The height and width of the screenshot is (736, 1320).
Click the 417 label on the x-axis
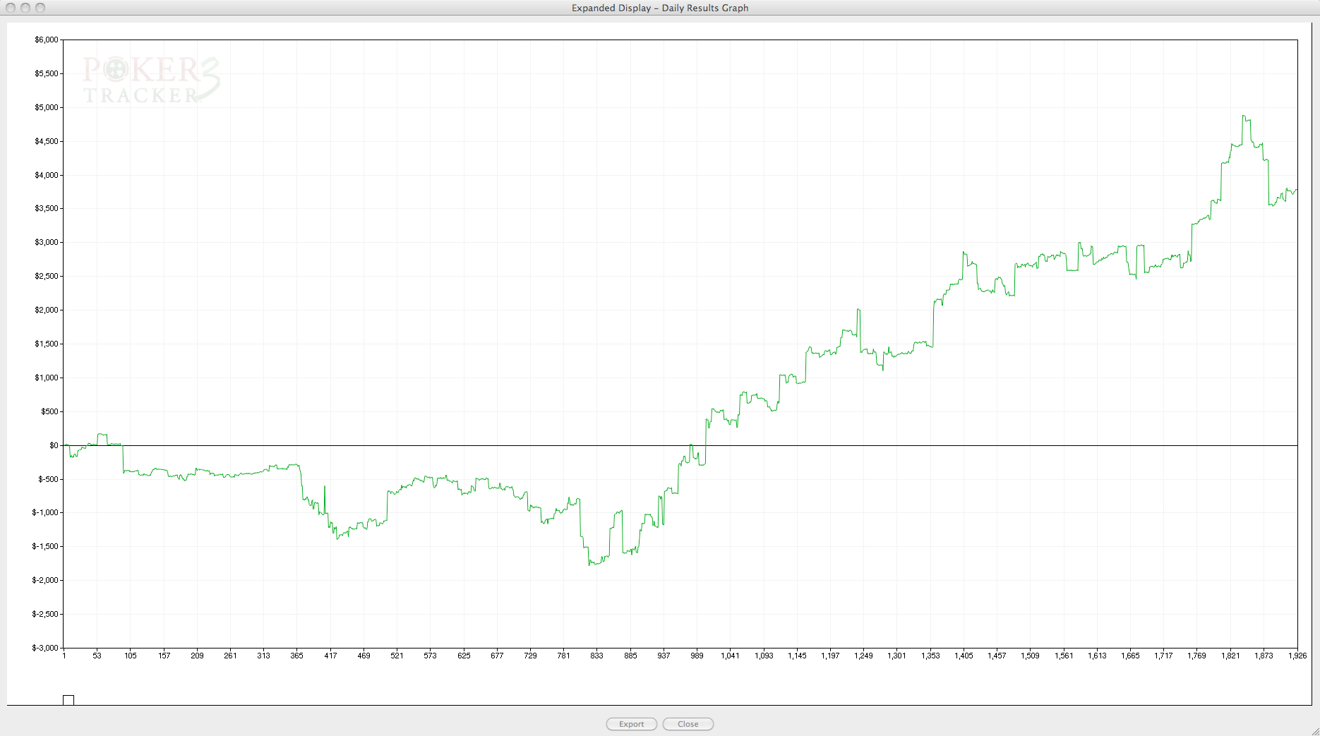click(330, 656)
